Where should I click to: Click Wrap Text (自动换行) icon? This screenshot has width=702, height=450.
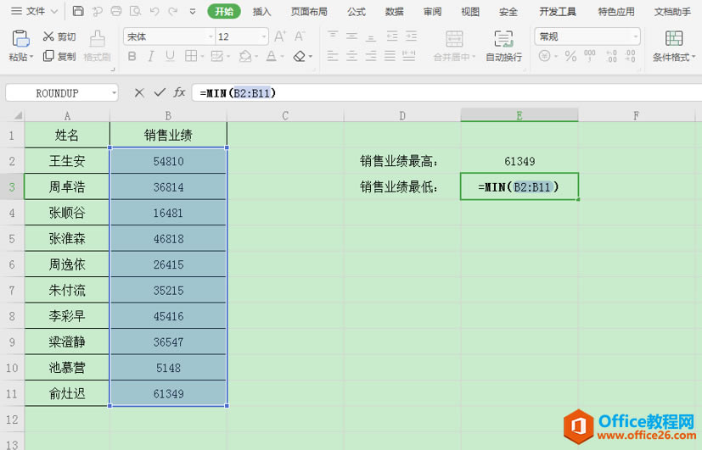tap(503, 39)
